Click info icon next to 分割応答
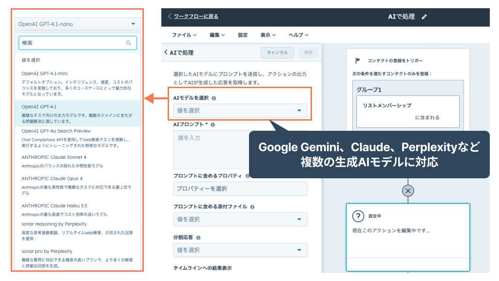The width and height of the screenshot is (499, 281). point(198,238)
